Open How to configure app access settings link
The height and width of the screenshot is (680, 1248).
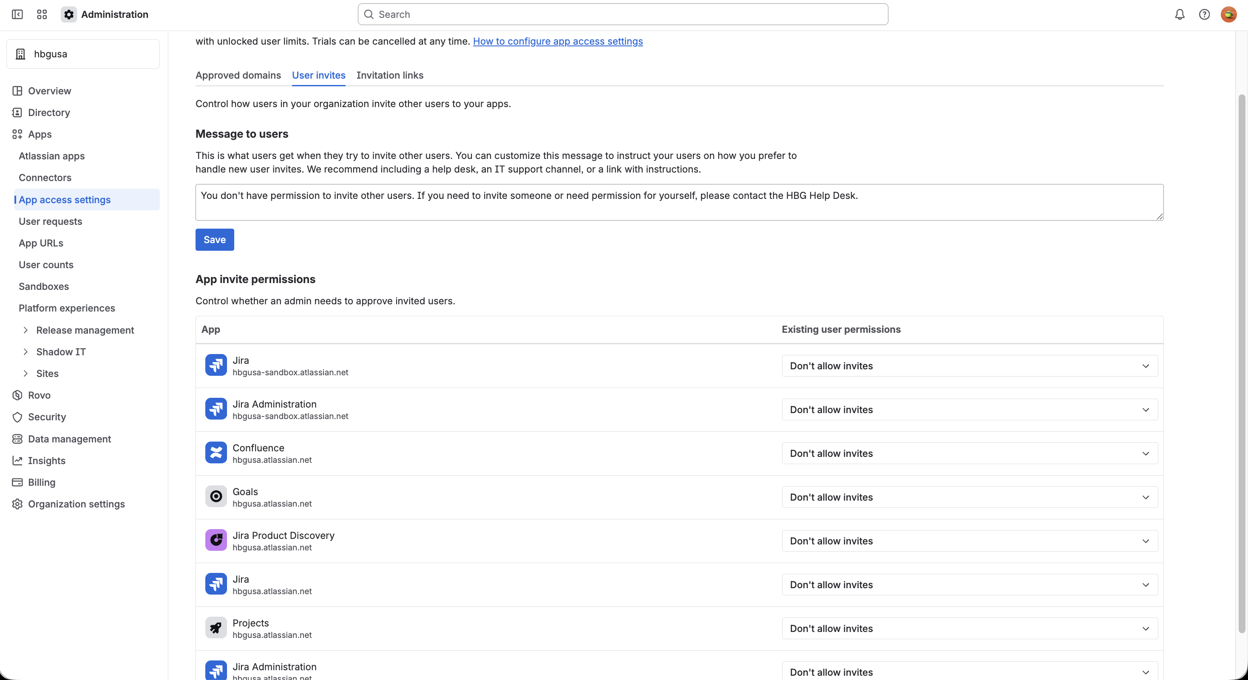pyautogui.click(x=558, y=41)
